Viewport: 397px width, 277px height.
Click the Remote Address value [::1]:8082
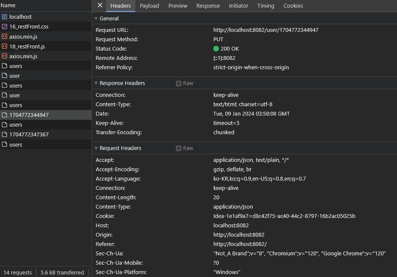click(x=224, y=58)
